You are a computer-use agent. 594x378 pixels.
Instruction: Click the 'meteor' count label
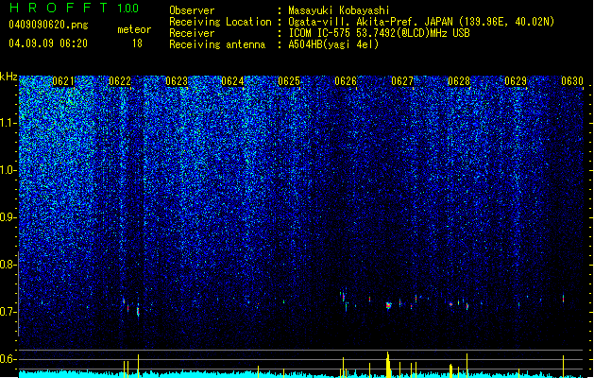coord(134,29)
